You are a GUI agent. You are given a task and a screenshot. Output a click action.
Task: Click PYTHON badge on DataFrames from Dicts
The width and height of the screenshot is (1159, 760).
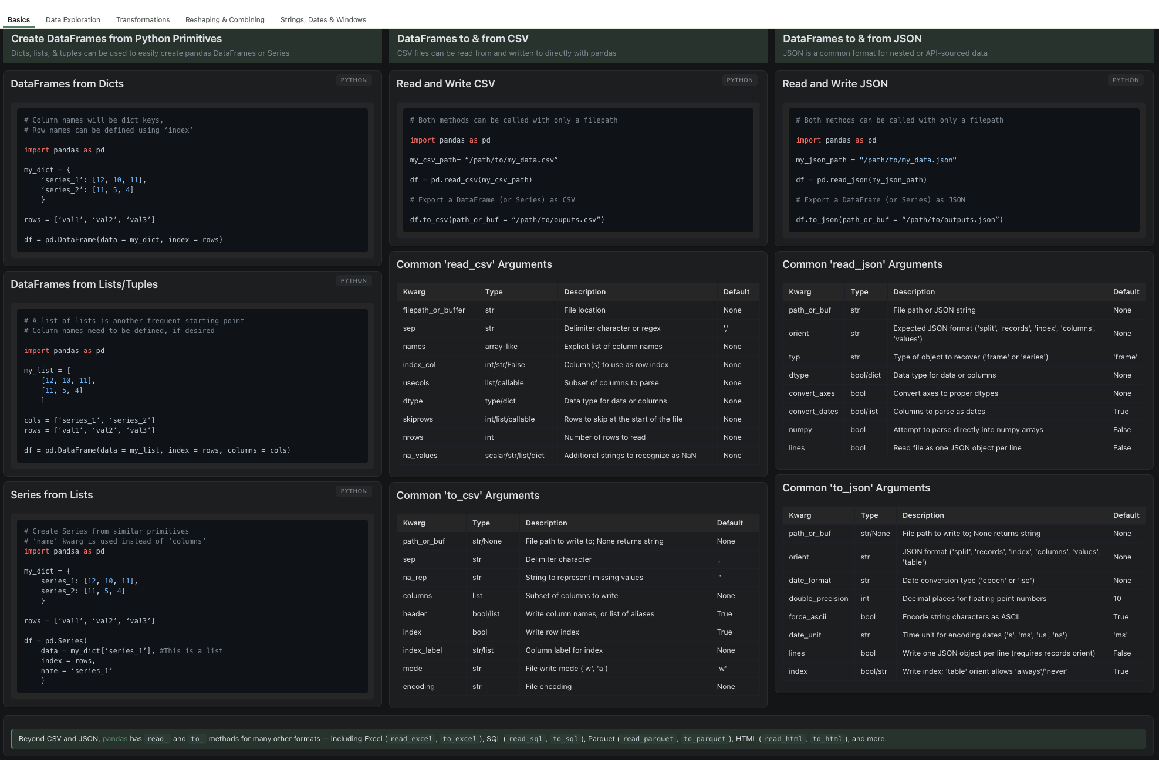tap(354, 80)
